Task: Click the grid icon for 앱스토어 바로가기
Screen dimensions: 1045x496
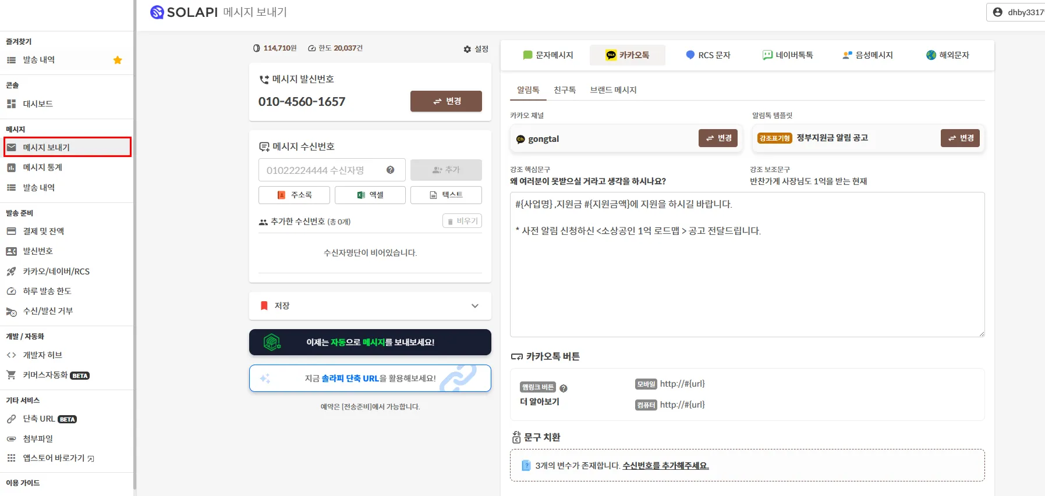Action: point(11,458)
